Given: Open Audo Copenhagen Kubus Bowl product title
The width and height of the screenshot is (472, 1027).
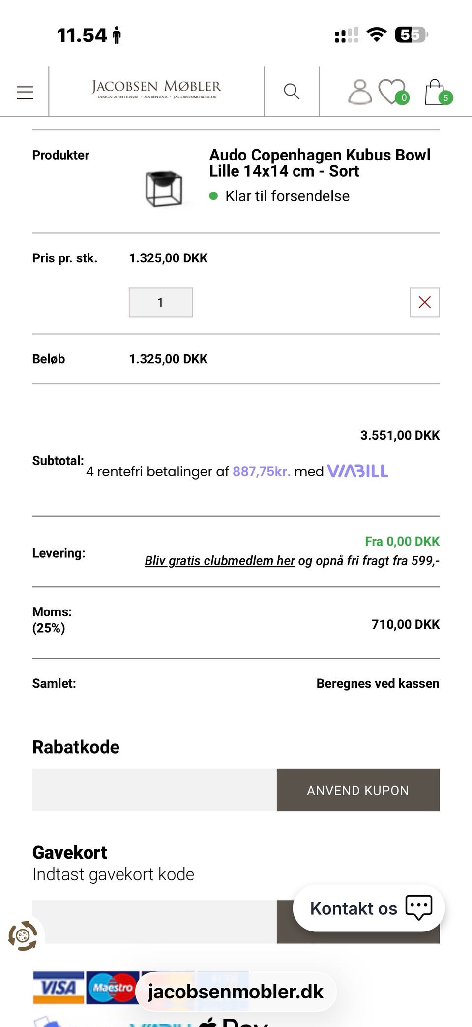Looking at the screenshot, I should pyautogui.click(x=320, y=163).
